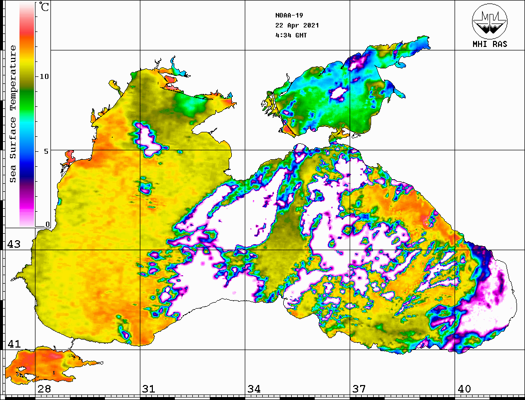Click longitude label '40'
Screen dimensions: 525x400
click(x=464, y=389)
